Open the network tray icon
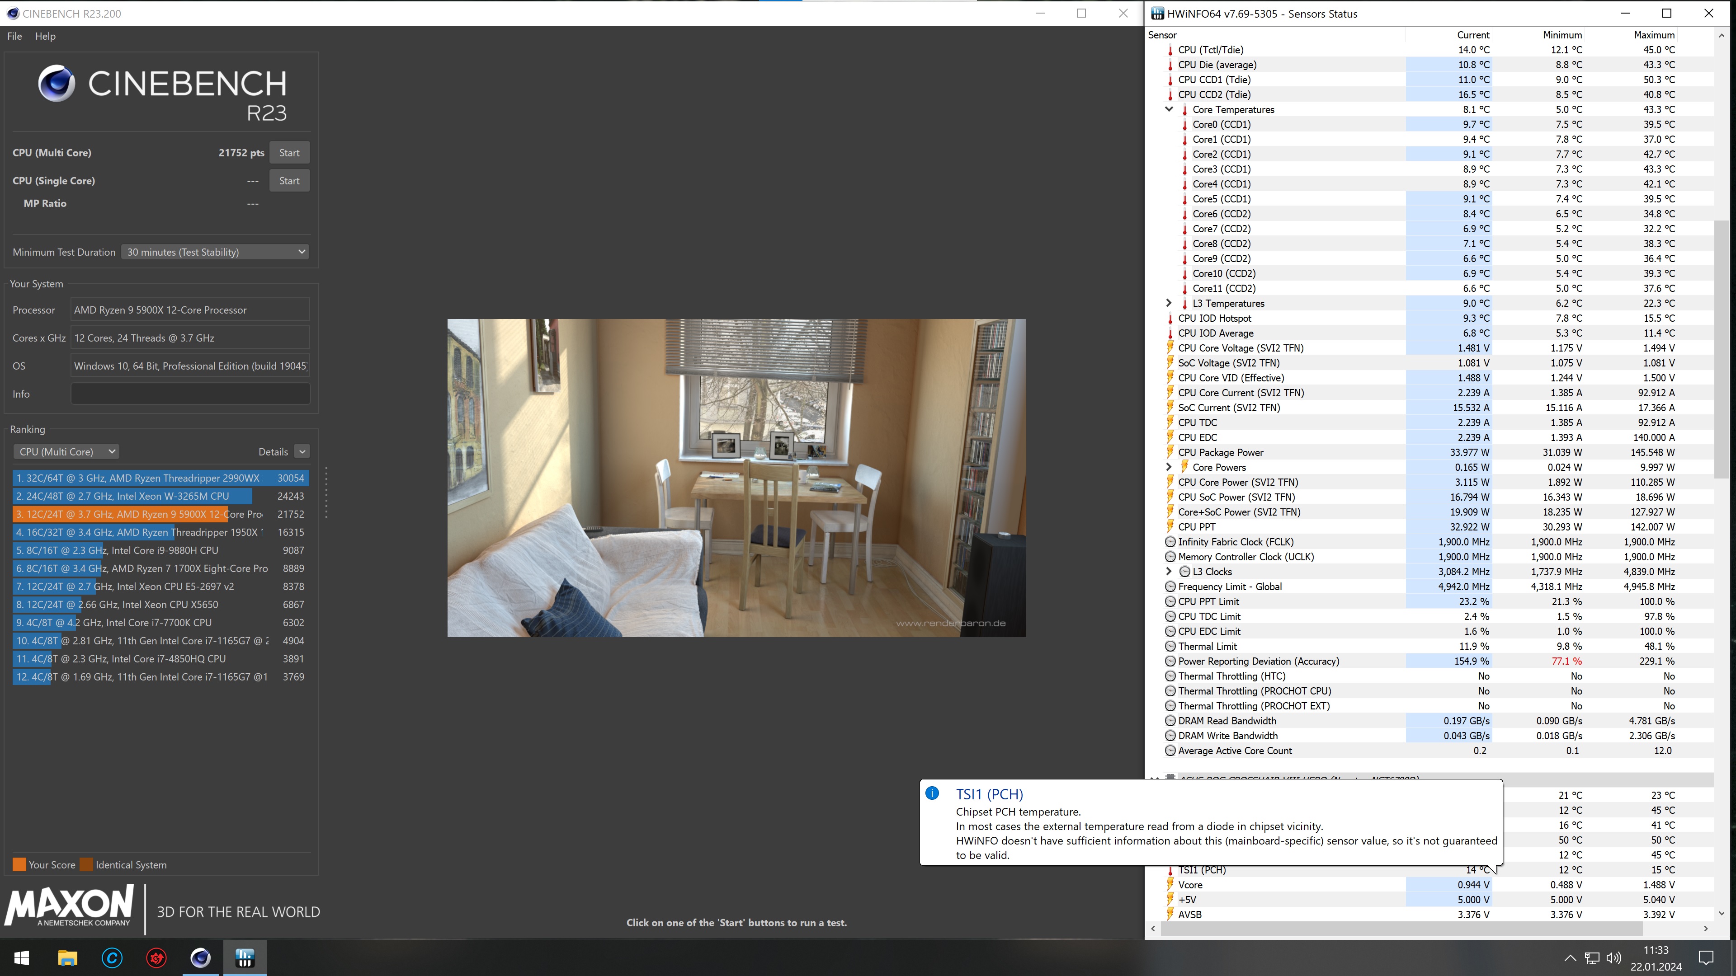The width and height of the screenshot is (1736, 976). tap(1592, 958)
